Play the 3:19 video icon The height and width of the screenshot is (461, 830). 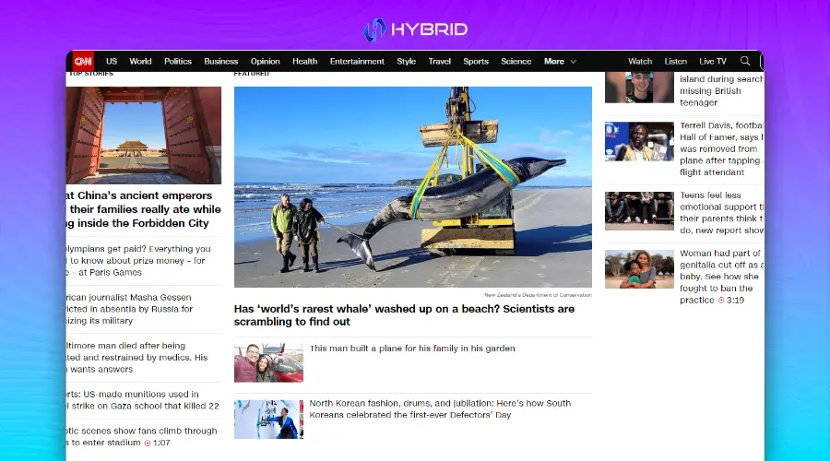721,301
